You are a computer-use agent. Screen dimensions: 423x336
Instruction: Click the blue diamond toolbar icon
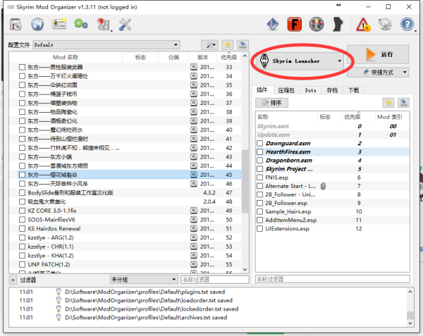[x=273, y=24]
